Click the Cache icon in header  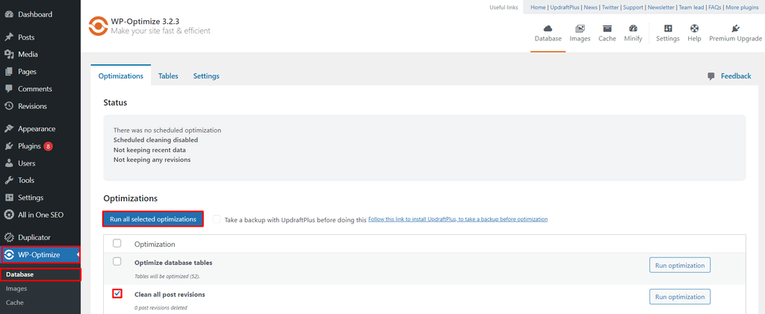coord(607,28)
